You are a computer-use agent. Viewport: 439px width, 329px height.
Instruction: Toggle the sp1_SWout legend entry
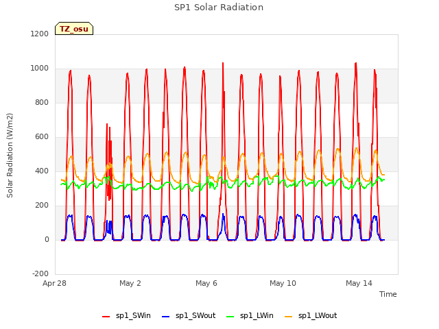tap(189, 316)
